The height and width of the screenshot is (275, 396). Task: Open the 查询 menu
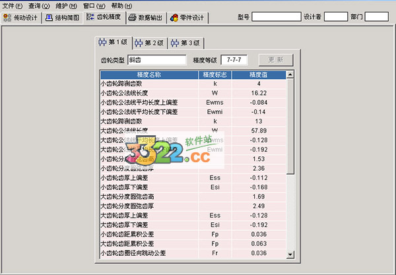(39, 5)
